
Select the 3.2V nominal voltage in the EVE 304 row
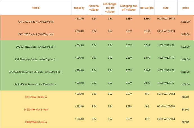pyautogui.click(x=94, y=45)
